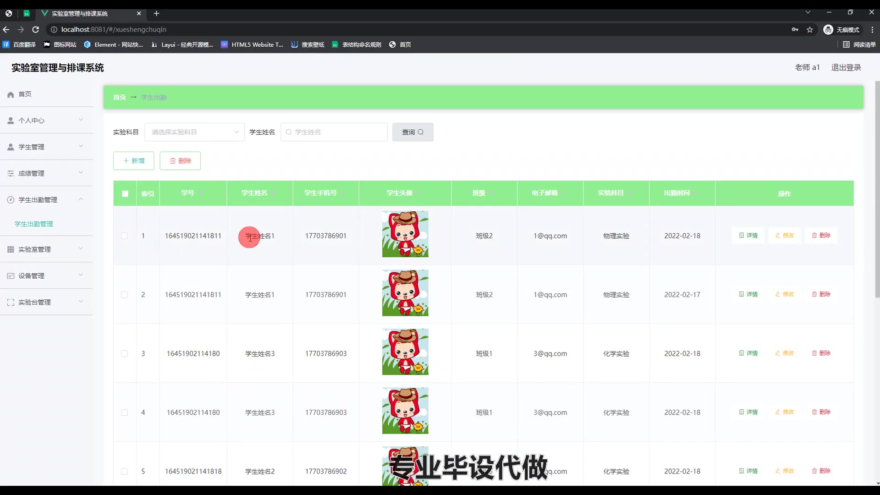Click the avatar image in row 1
880x495 pixels.
coord(405,234)
